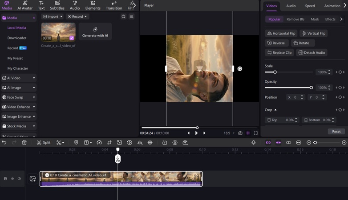Open My Preset in sidebar
The width and height of the screenshot is (348, 200).
pos(15,58)
